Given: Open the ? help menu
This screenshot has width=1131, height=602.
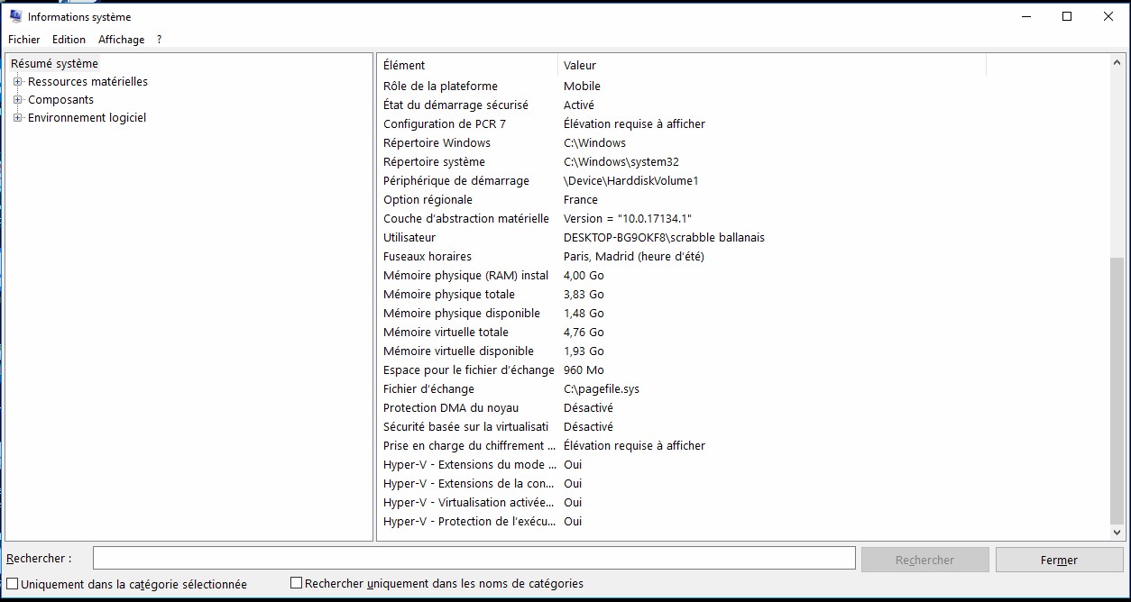Looking at the screenshot, I should tap(159, 40).
